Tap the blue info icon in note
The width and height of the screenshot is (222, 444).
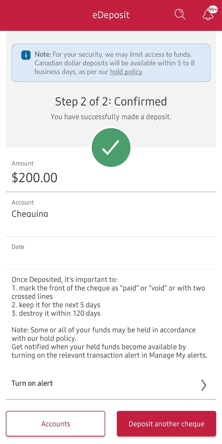26,55
